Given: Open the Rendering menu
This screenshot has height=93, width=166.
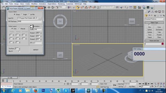Looking at the screenshot, I should 61,4.
